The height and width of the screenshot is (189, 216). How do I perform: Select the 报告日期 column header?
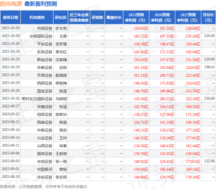click(10, 18)
